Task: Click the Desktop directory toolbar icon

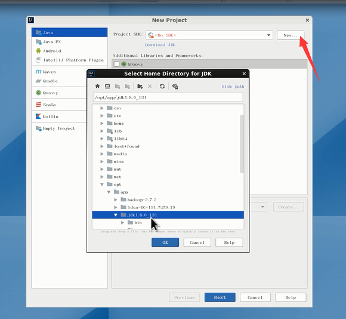Action: click(x=107, y=86)
